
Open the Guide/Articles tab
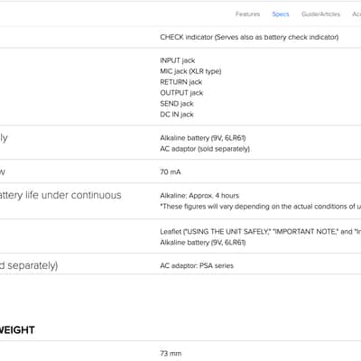coord(320,14)
